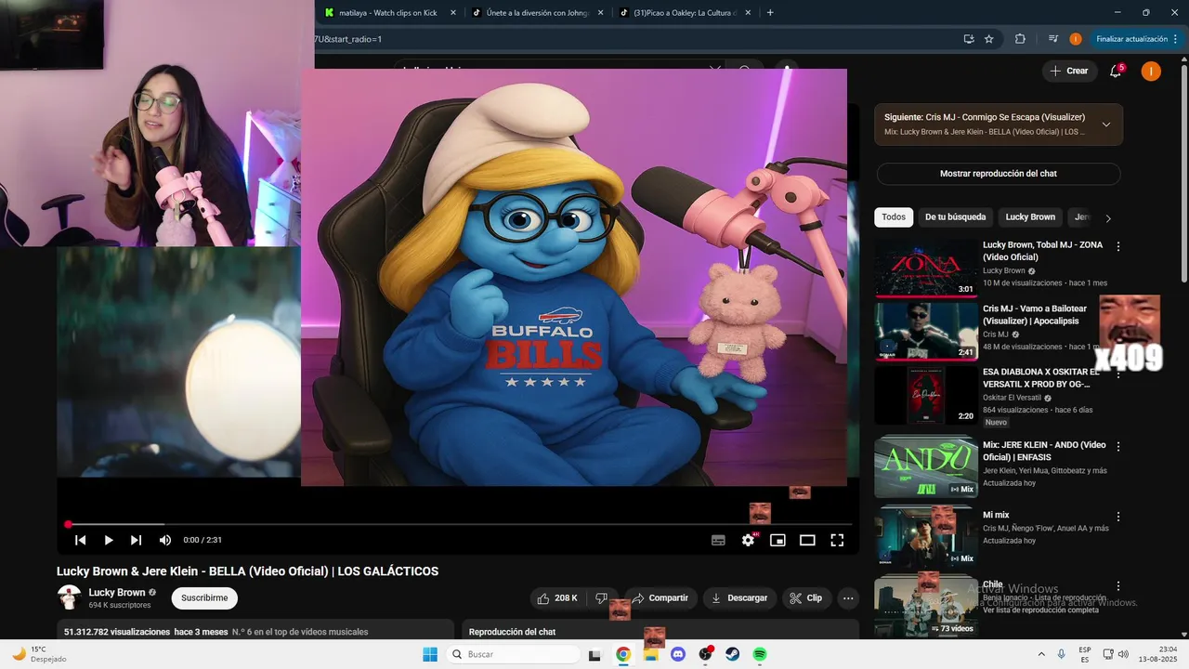Open Cris MJ Vamo a Bailotear title
Screen dimensions: 1189x669
[1035, 315]
